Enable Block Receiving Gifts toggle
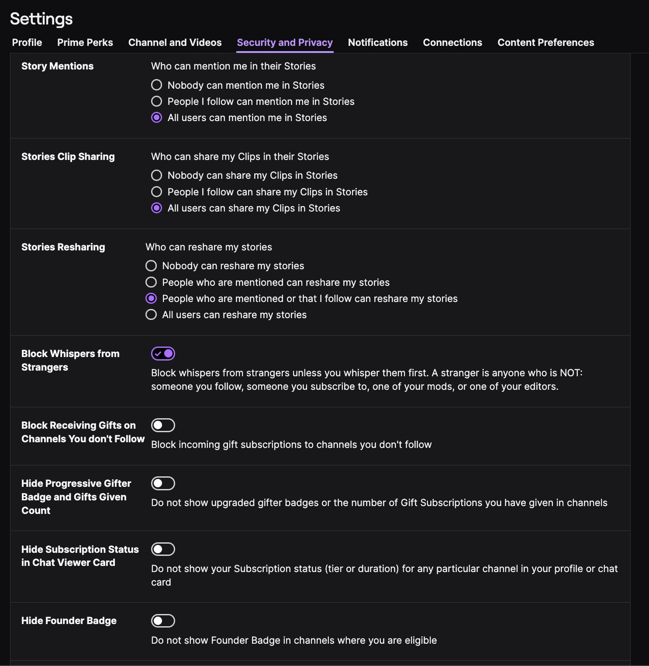Image resolution: width=649 pixels, height=666 pixels. point(163,425)
